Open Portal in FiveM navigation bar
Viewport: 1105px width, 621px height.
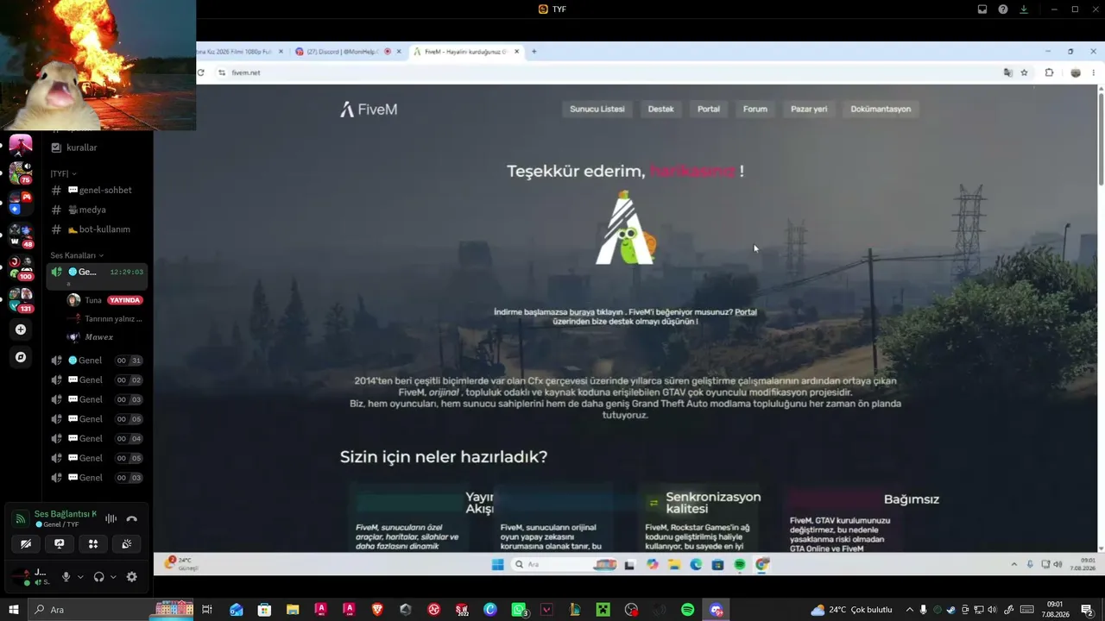coord(709,109)
